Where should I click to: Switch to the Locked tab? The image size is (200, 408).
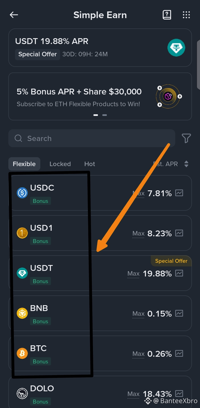(x=60, y=164)
